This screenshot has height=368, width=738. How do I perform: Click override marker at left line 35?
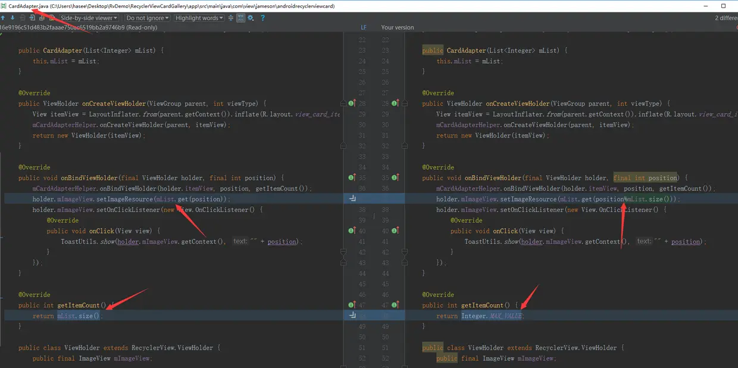coord(352,177)
